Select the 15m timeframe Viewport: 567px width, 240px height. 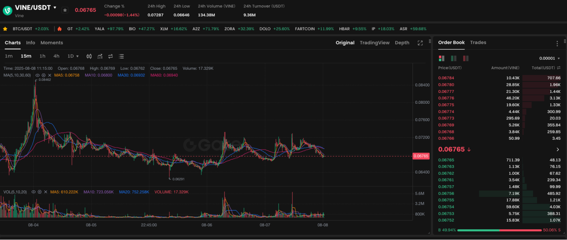(x=26, y=56)
